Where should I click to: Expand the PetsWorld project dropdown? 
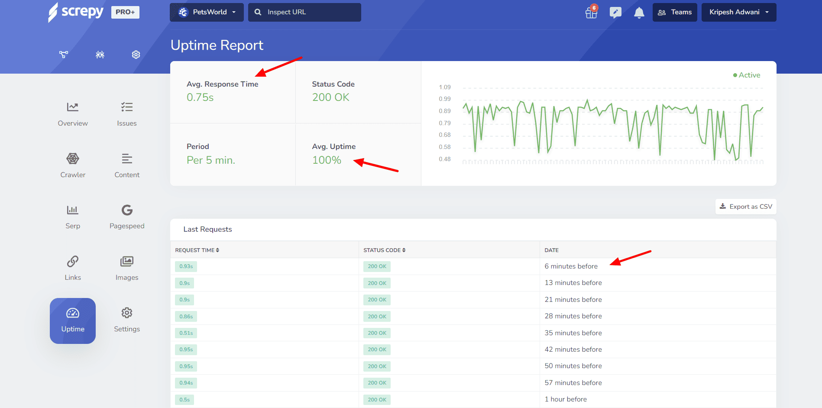click(x=207, y=12)
